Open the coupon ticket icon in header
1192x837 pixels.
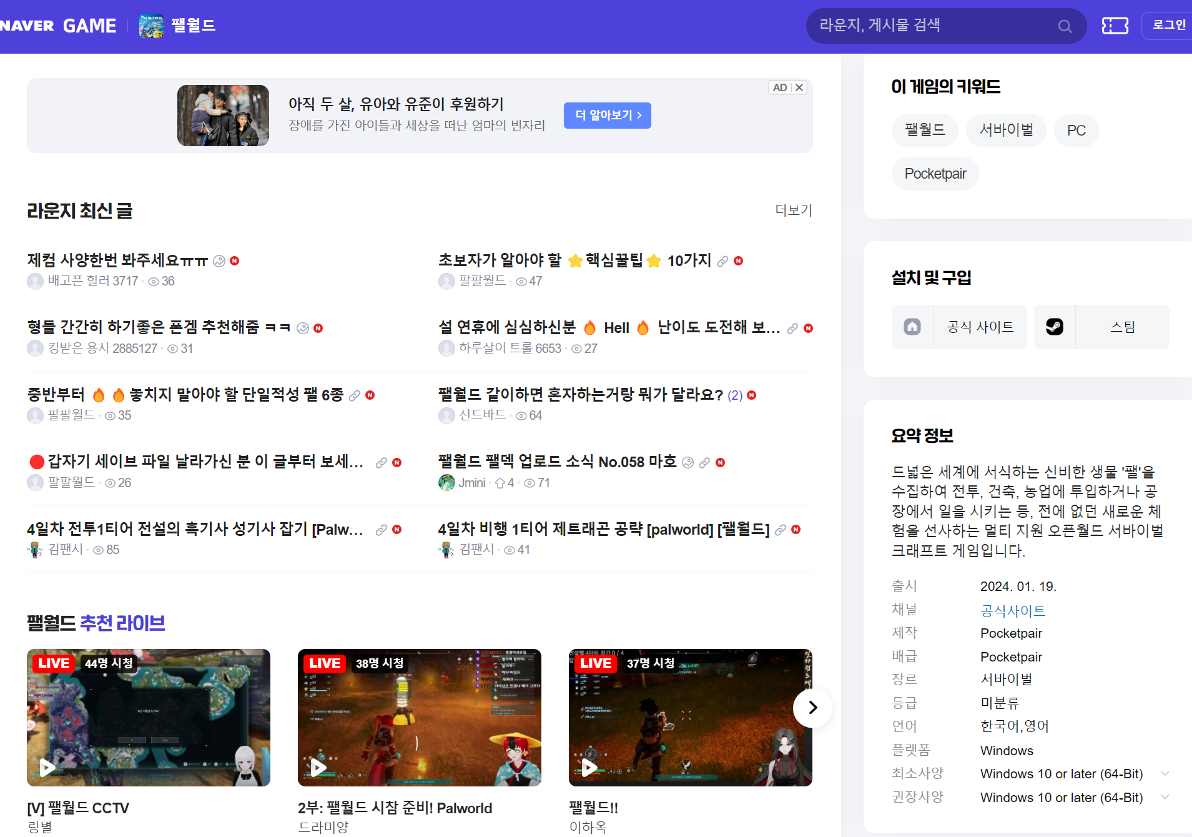coord(1115,26)
